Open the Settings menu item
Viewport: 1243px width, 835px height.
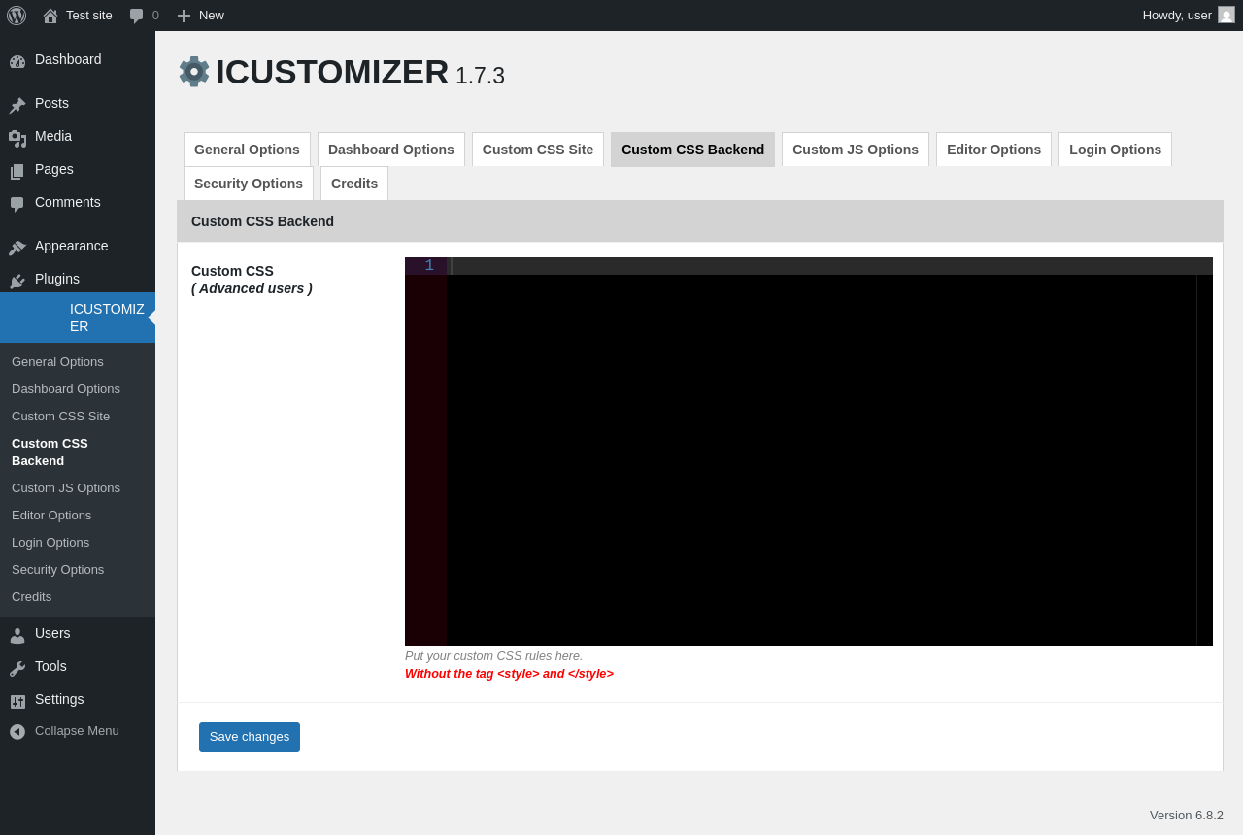(x=78, y=700)
